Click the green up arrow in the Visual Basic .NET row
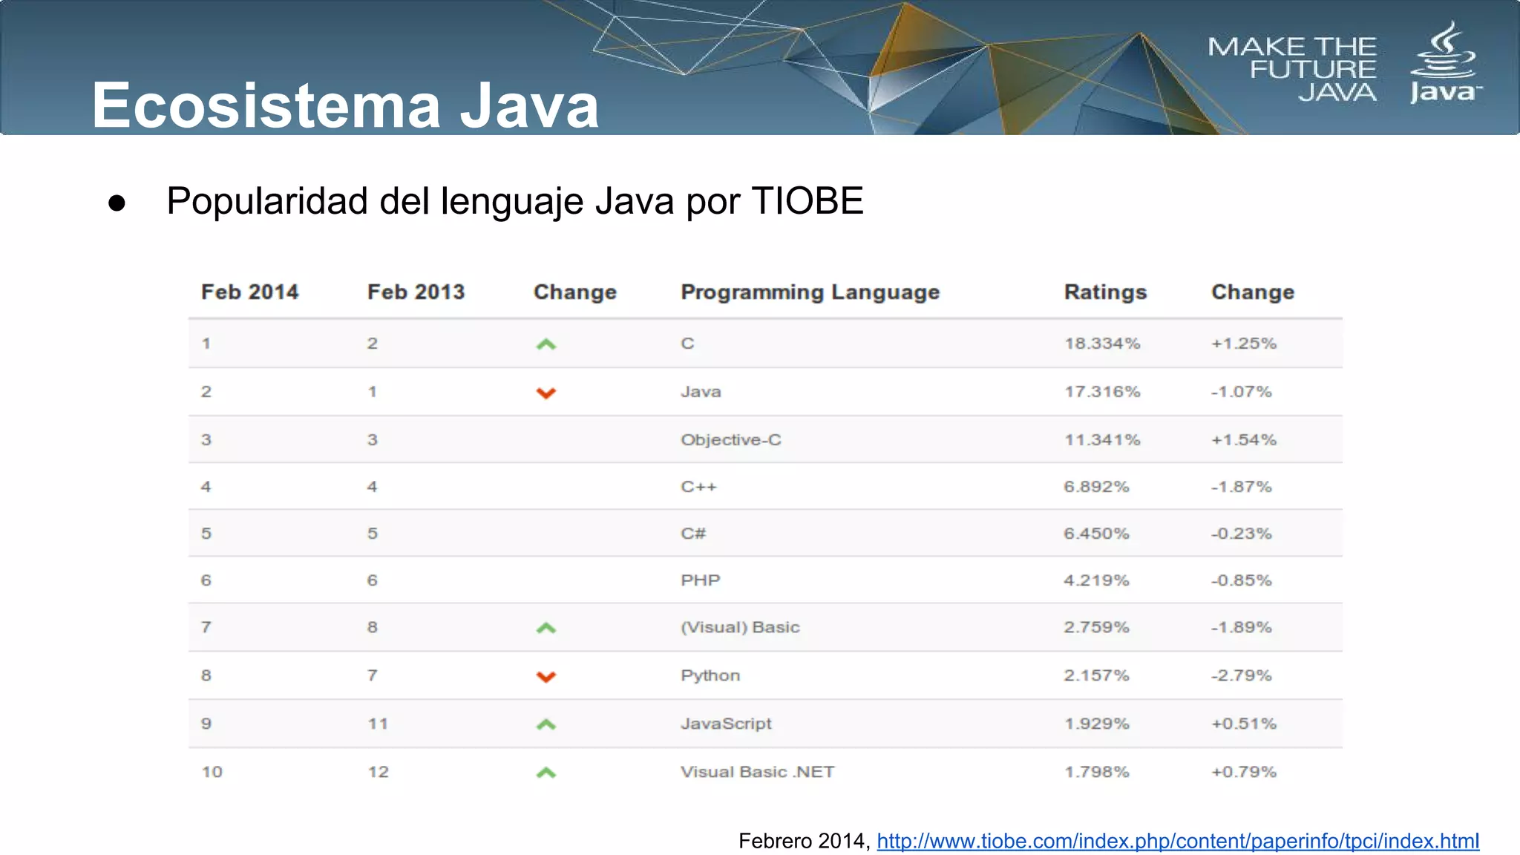This screenshot has height=855, width=1520. coord(546,773)
